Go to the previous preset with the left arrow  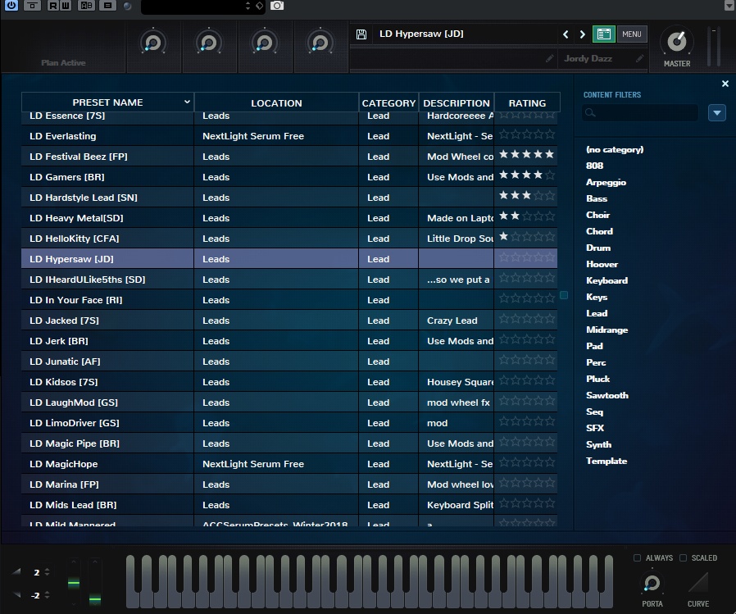(x=566, y=34)
